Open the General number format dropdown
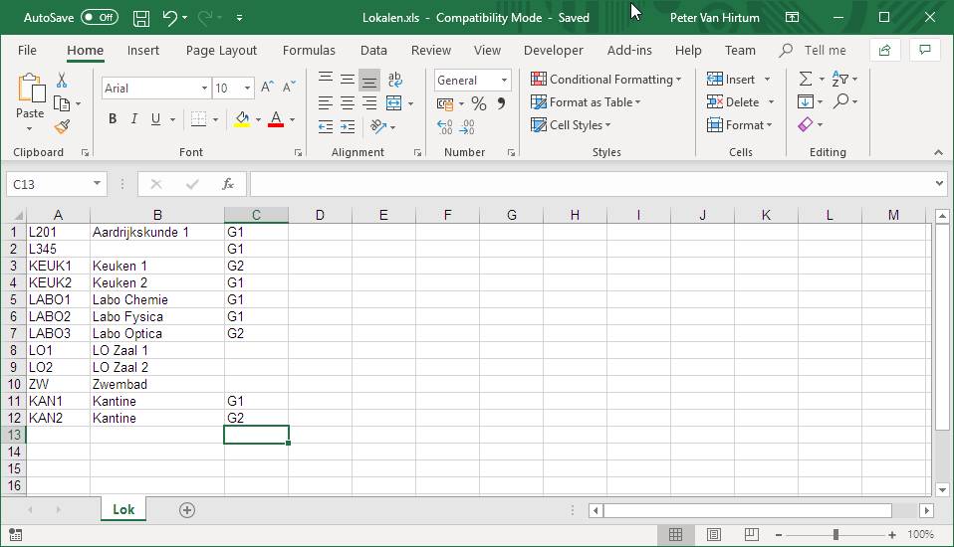Image resolution: width=954 pixels, height=547 pixels. point(504,81)
